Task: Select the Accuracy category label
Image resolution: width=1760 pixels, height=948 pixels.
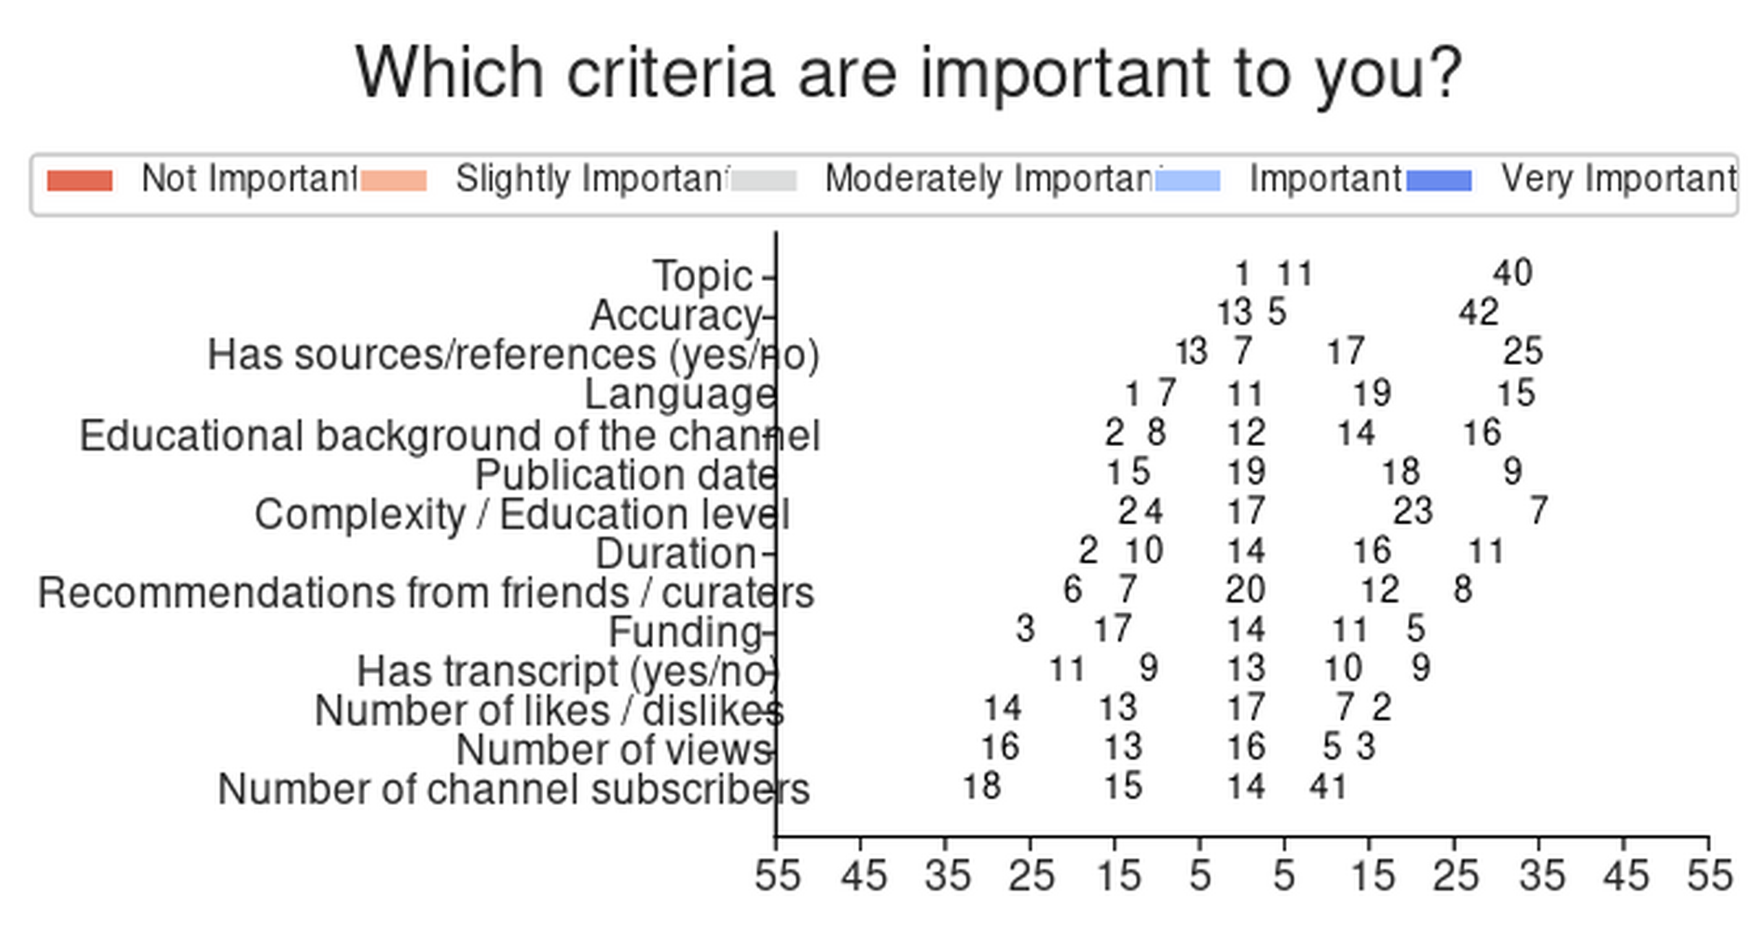Action: (x=676, y=316)
